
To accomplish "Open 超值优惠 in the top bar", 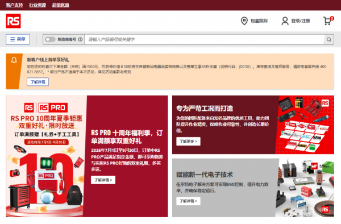I will [x=60, y=5].
